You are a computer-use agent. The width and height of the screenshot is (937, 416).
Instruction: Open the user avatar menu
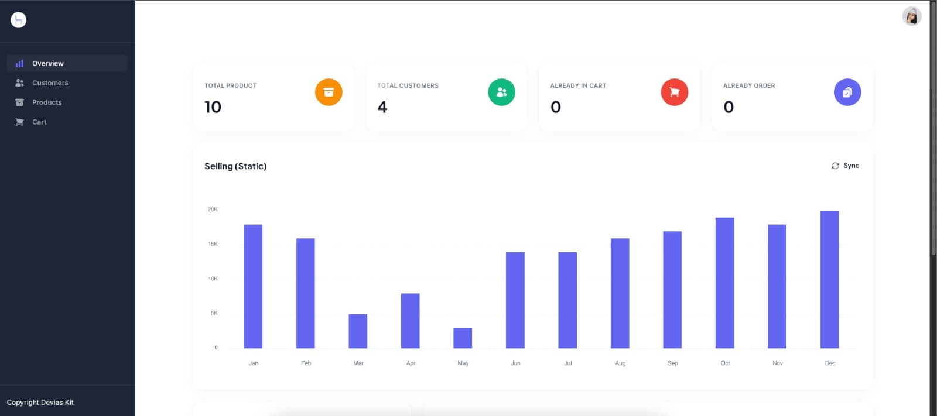coord(912,16)
